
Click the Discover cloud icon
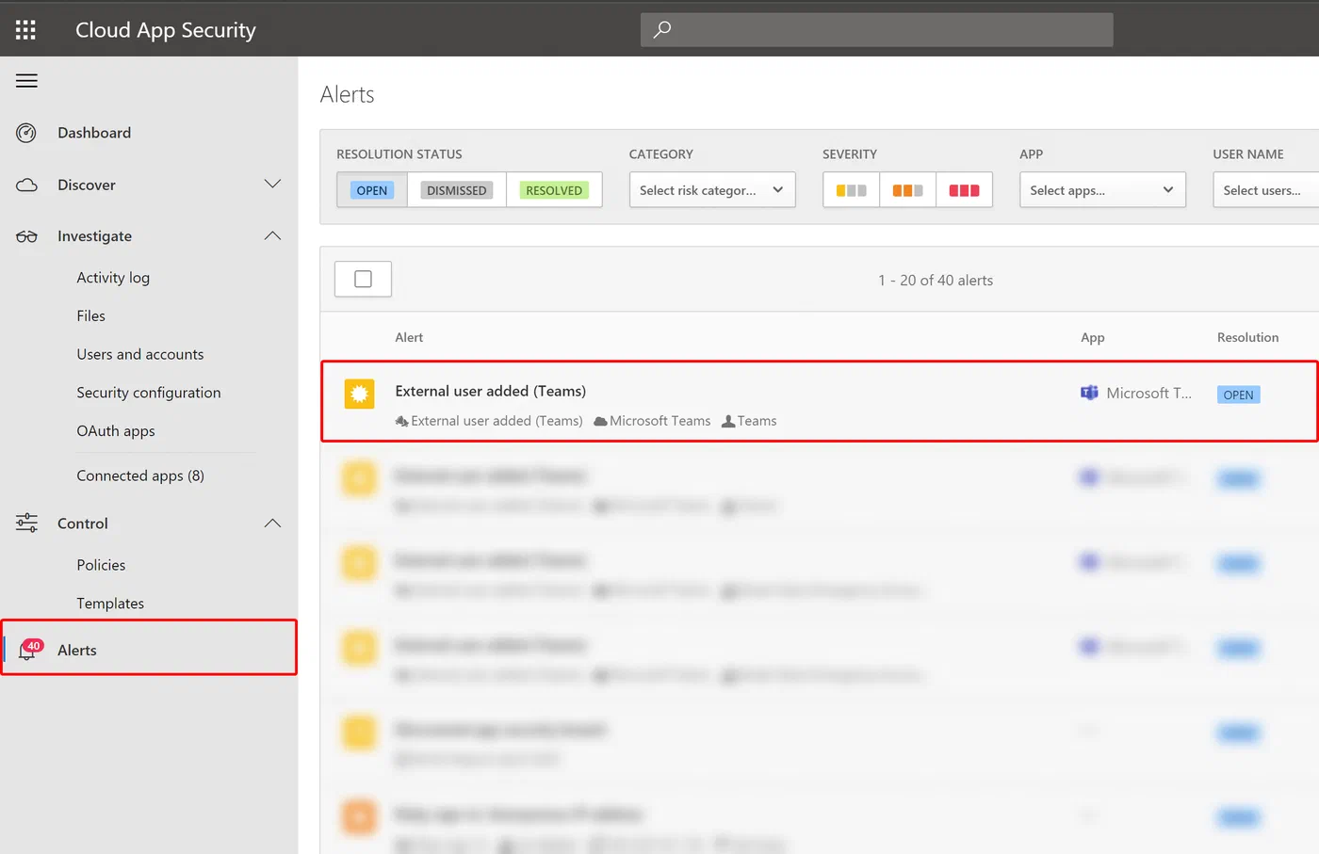pos(26,185)
